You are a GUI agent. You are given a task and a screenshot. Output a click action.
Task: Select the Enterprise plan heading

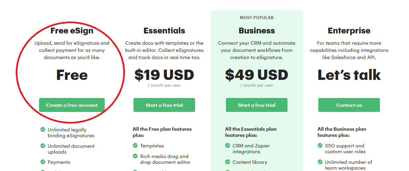tap(349, 31)
